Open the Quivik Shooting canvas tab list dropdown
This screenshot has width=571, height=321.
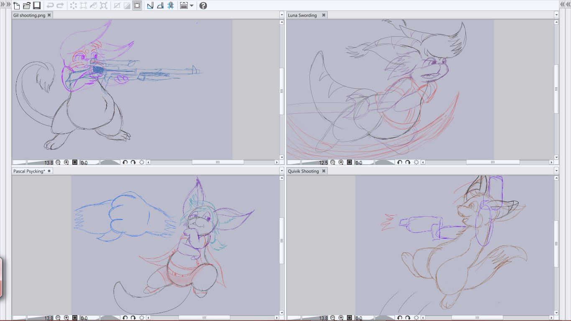point(556,171)
